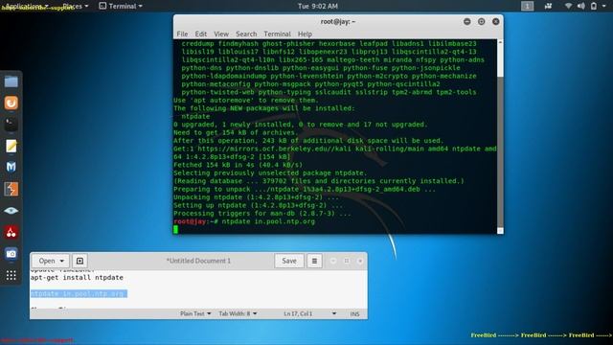Click the INS insert mode indicator
The height and width of the screenshot is (345, 613).
[x=354, y=314]
